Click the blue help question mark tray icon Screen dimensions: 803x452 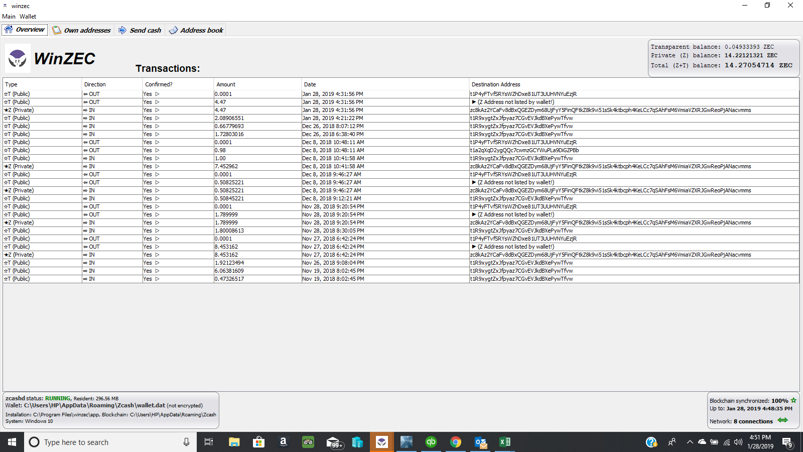click(x=651, y=442)
